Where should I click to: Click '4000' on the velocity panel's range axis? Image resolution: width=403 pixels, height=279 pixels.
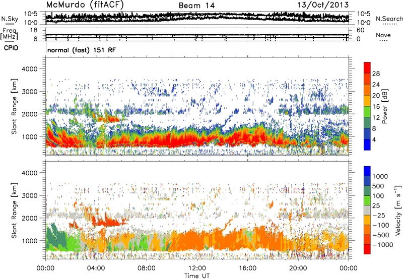click(29, 173)
